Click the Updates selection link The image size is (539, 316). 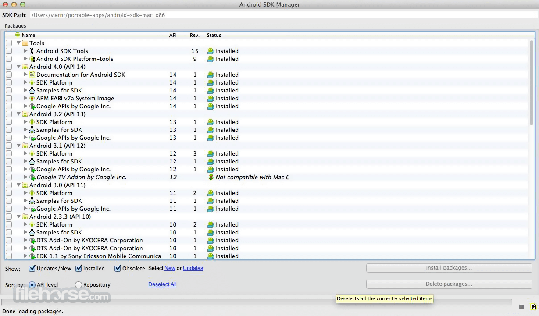pyautogui.click(x=193, y=268)
